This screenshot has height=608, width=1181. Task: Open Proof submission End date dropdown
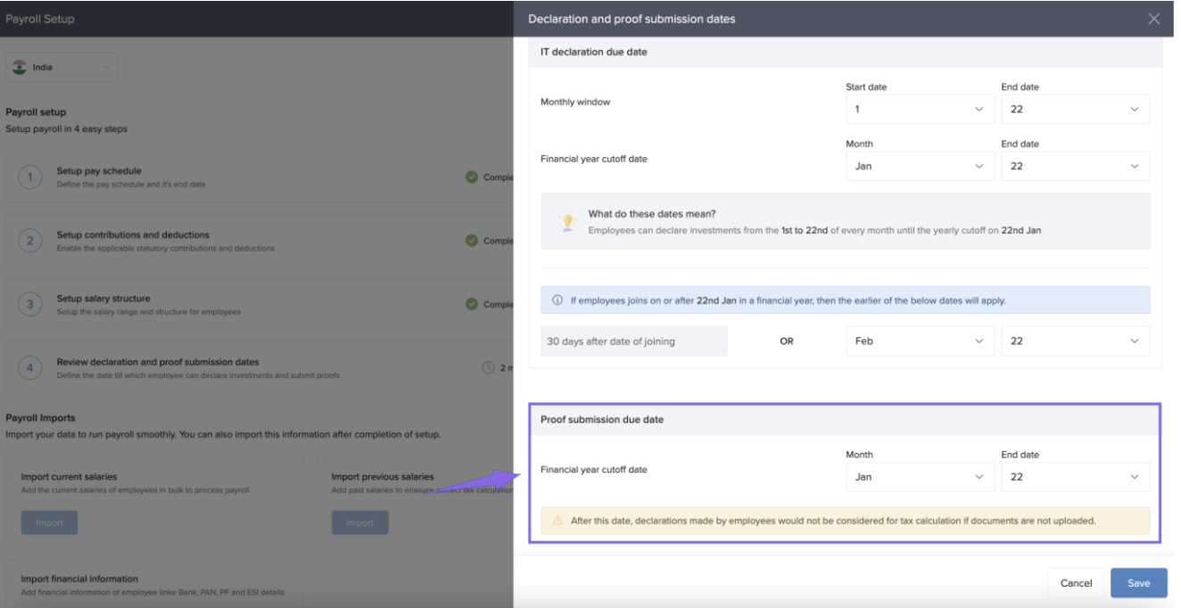click(1075, 477)
